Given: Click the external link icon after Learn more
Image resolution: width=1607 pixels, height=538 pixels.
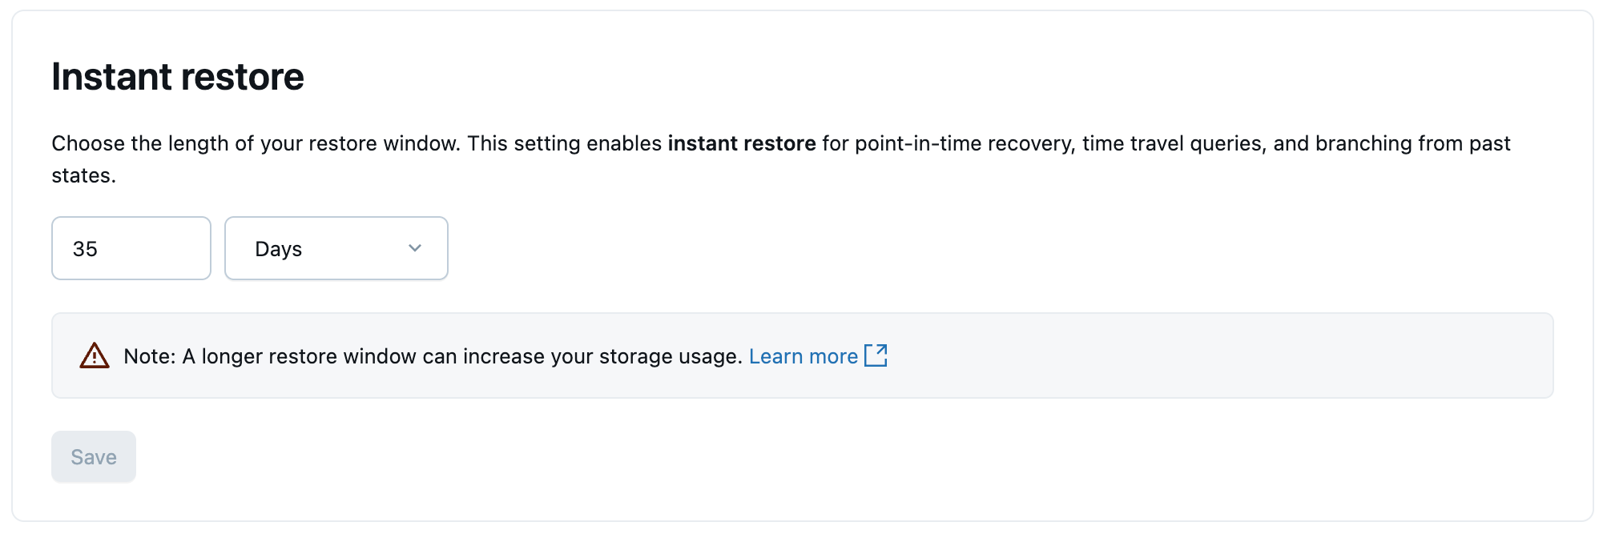Looking at the screenshot, I should click(x=876, y=355).
